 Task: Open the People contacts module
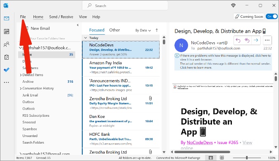tap(7, 44)
